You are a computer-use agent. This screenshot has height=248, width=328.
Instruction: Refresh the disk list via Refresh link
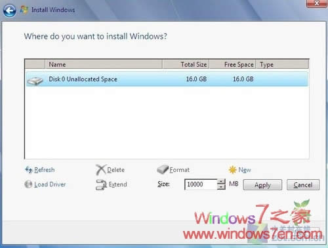coord(45,170)
